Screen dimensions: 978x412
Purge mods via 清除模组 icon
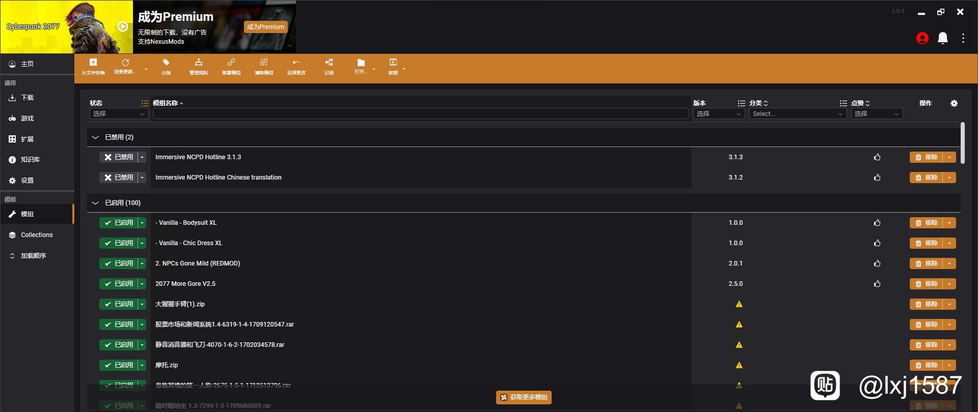tap(264, 67)
